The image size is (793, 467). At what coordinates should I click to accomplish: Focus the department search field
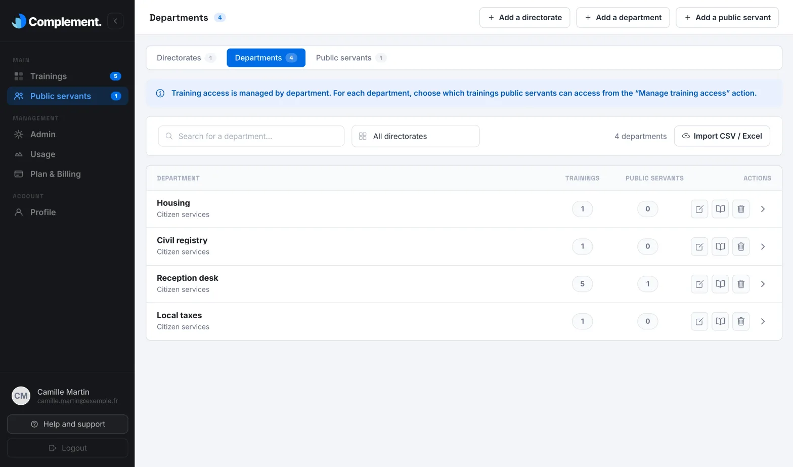tap(251, 136)
